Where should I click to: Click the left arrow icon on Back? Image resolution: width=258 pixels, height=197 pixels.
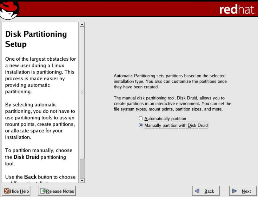click(197, 191)
